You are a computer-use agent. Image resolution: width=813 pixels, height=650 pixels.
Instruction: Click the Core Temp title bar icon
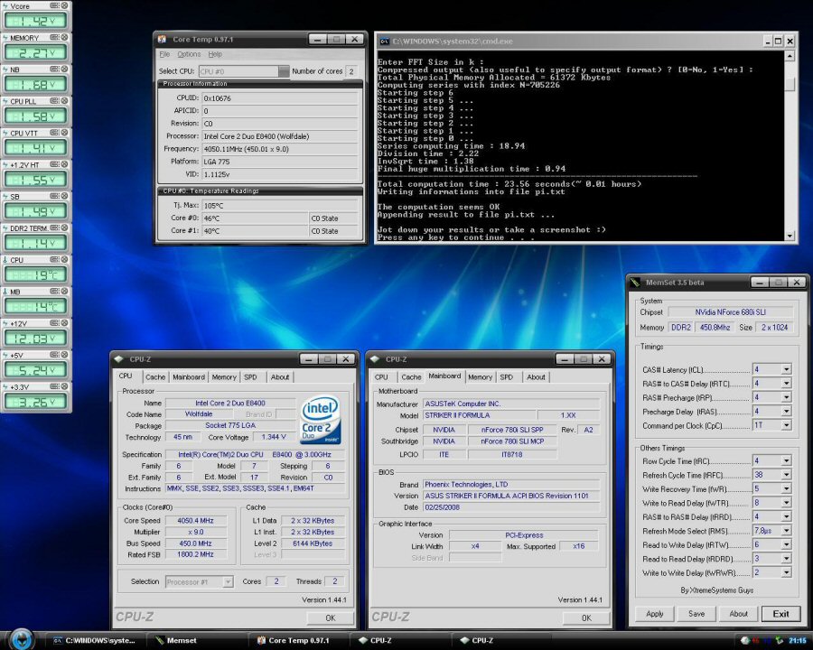click(x=163, y=40)
